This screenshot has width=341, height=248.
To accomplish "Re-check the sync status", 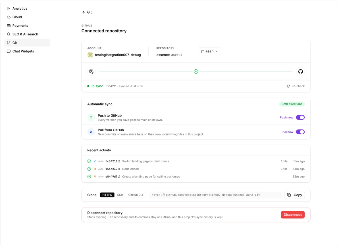I will pyautogui.click(x=296, y=86).
